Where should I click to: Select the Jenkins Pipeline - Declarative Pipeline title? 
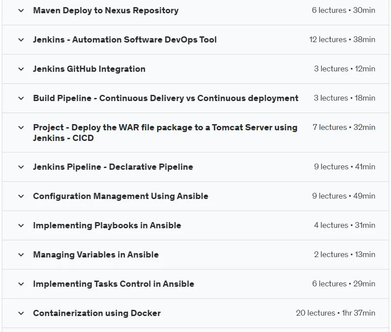click(113, 167)
